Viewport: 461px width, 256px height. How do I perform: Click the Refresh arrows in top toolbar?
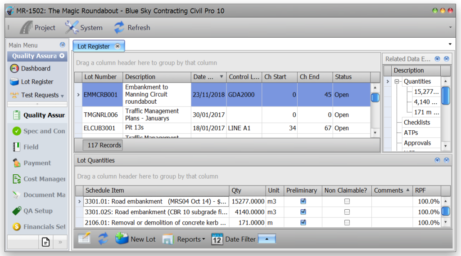pos(119,27)
